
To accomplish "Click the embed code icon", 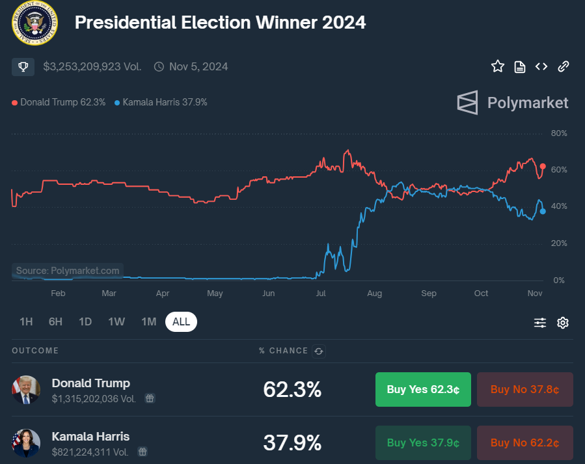I will pos(541,66).
